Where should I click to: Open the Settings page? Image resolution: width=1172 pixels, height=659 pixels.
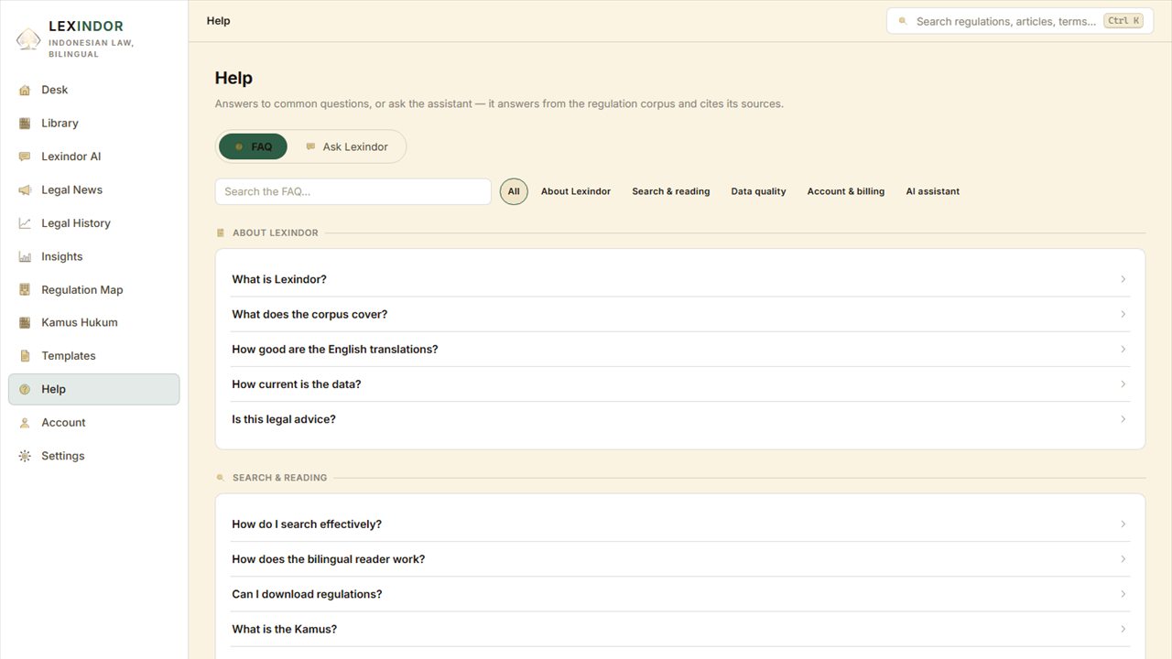point(93,456)
